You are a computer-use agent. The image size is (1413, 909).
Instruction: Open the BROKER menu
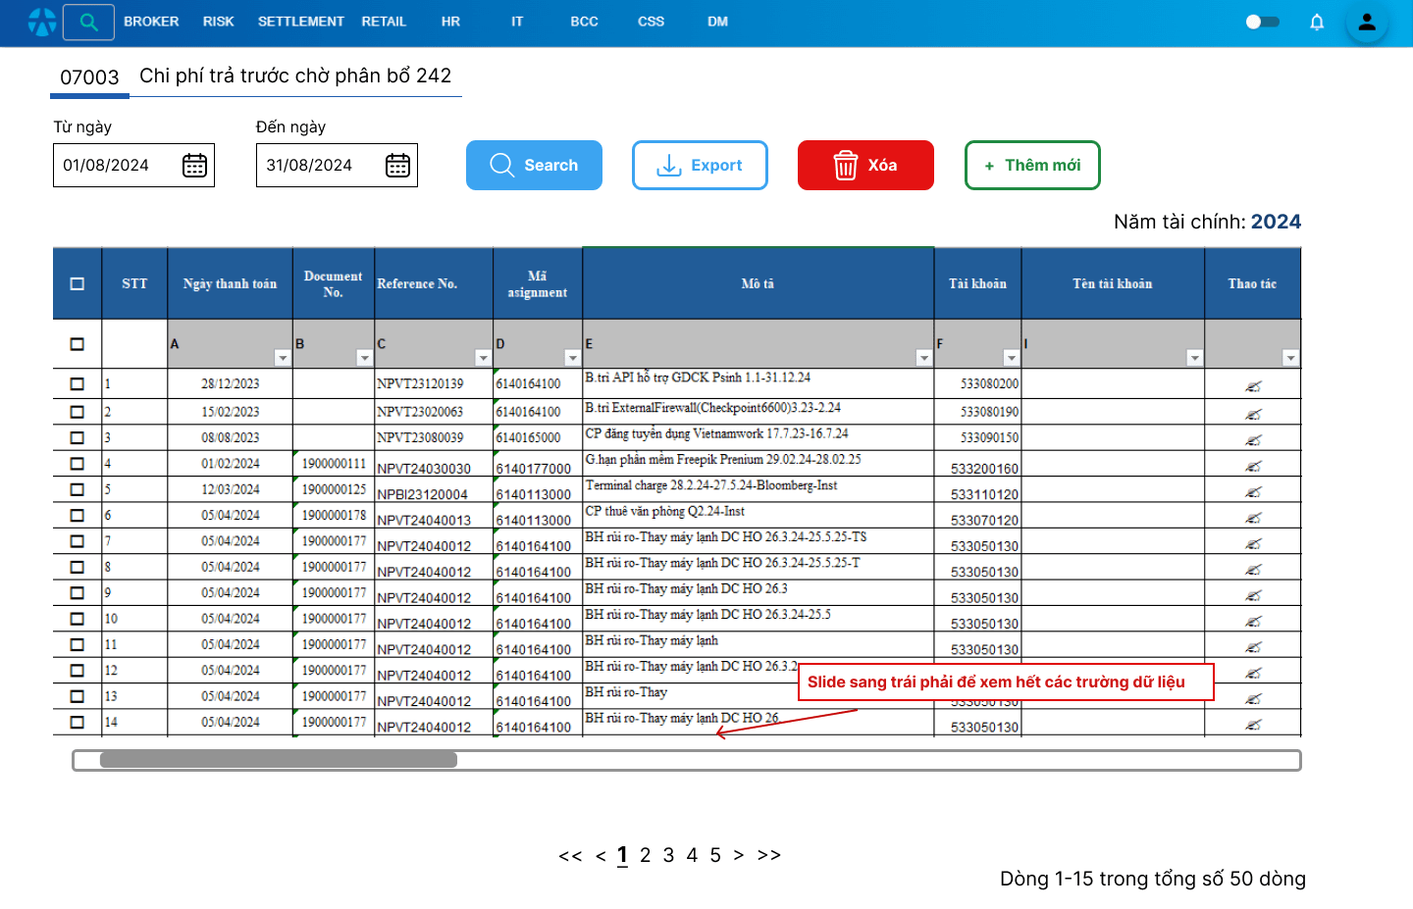[x=151, y=22]
